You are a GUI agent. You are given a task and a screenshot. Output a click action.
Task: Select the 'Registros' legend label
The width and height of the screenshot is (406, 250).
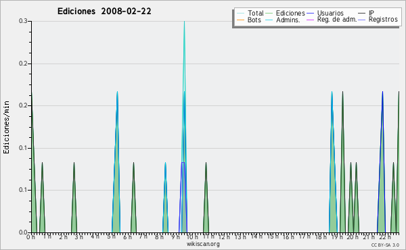(383, 20)
